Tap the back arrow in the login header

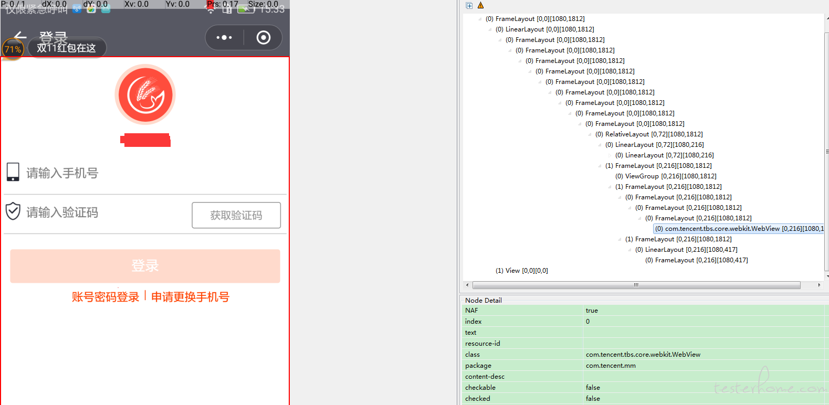tap(19, 37)
